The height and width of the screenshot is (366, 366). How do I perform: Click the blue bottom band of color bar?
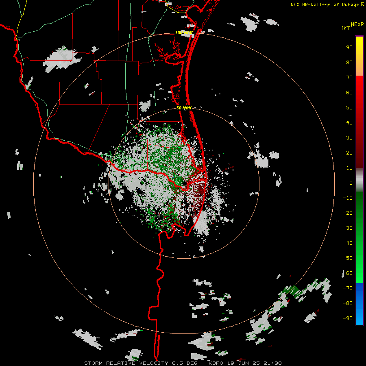pos(359,304)
